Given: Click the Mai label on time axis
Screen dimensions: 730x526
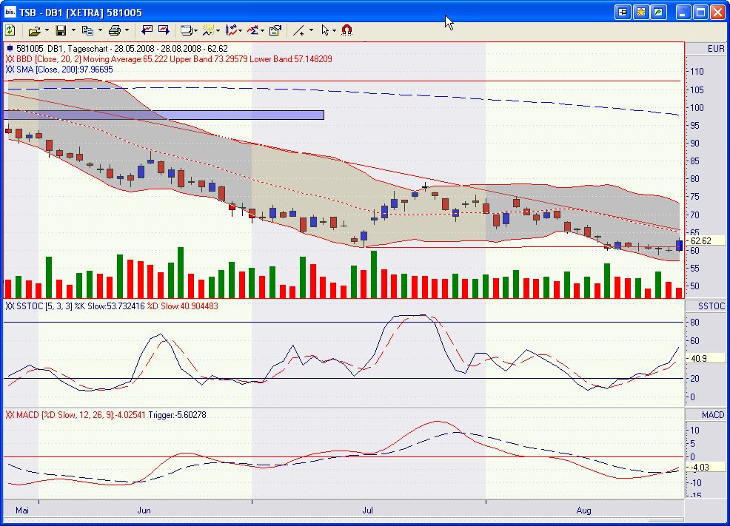Looking at the screenshot, I should pyautogui.click(x=22, y=510).
